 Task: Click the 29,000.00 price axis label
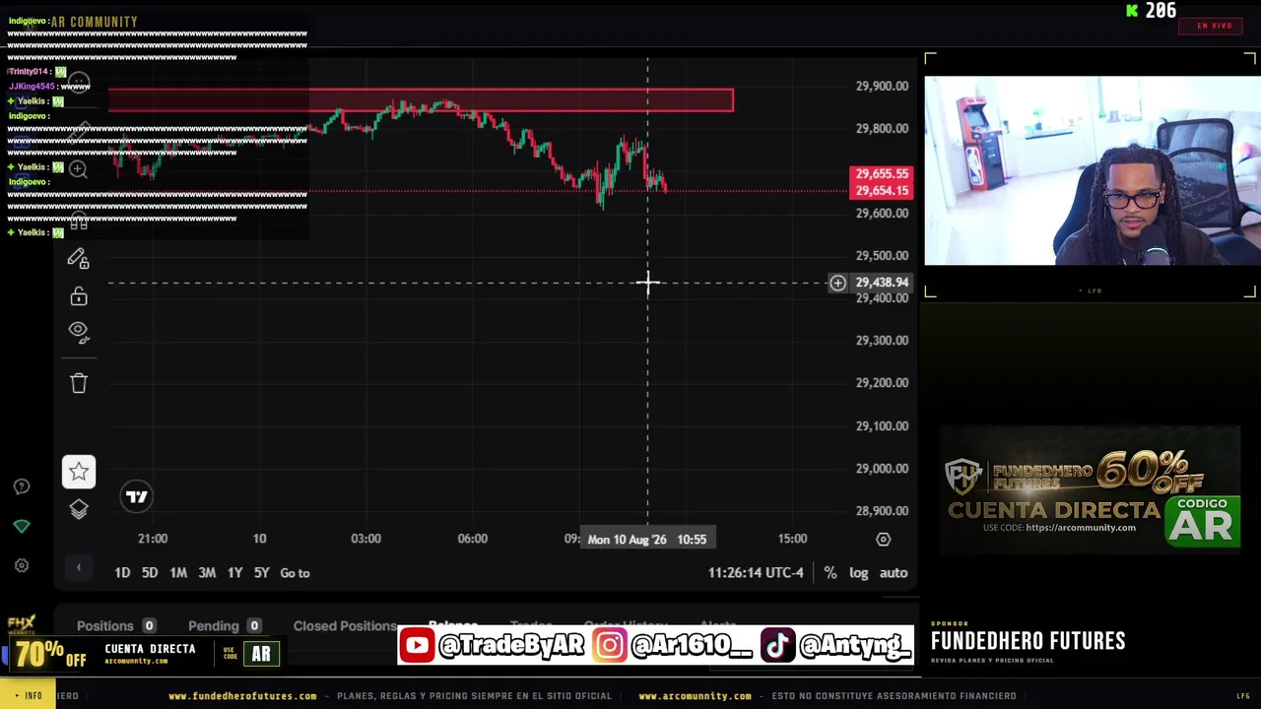pyautogui.click(x=882, y=469)
